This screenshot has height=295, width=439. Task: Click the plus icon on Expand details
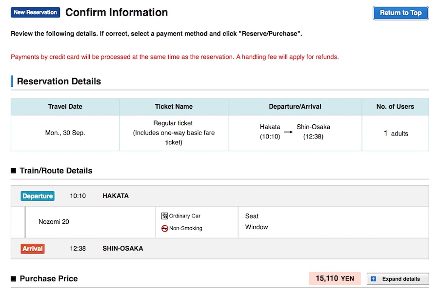coord(374,279)
